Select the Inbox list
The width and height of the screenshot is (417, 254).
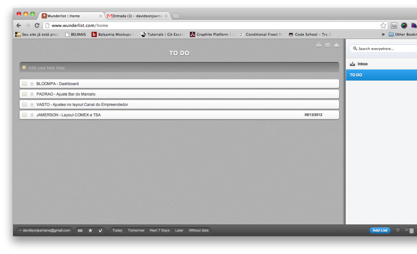(x=381, y=64)
